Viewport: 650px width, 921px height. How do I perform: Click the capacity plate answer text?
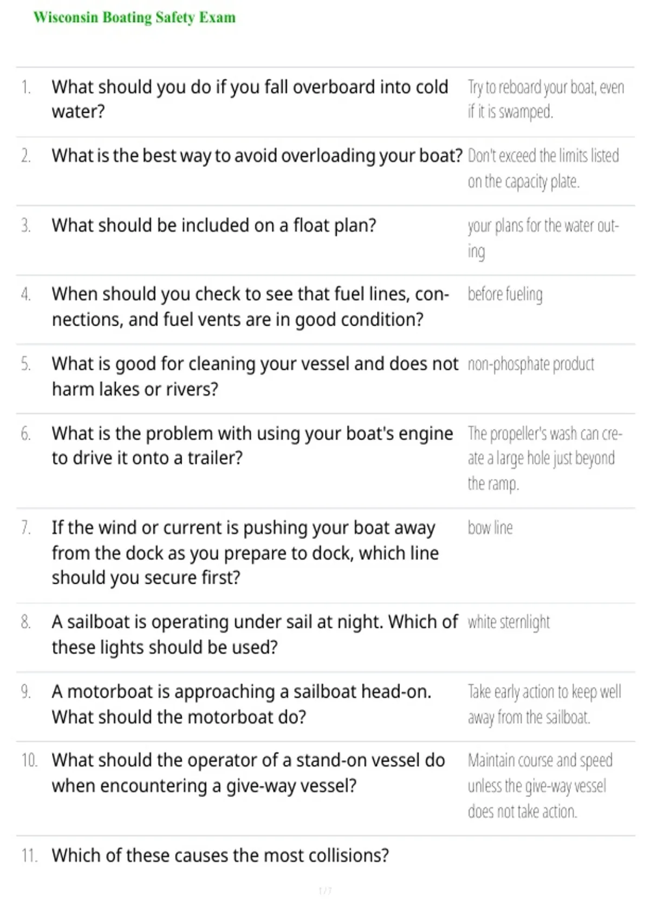543,168
